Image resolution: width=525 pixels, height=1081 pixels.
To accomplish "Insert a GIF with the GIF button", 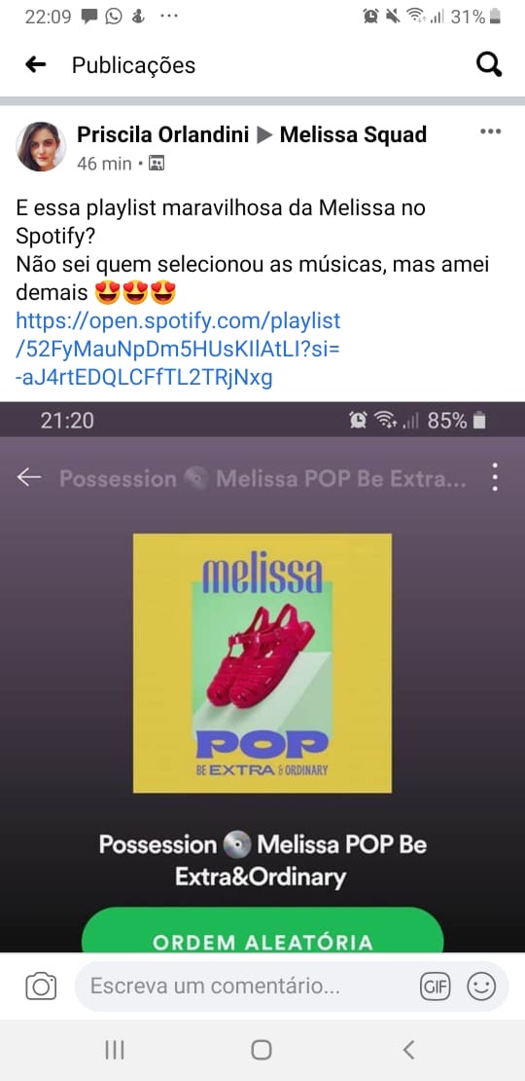I will pyautogui.click(x=436, y=988).
